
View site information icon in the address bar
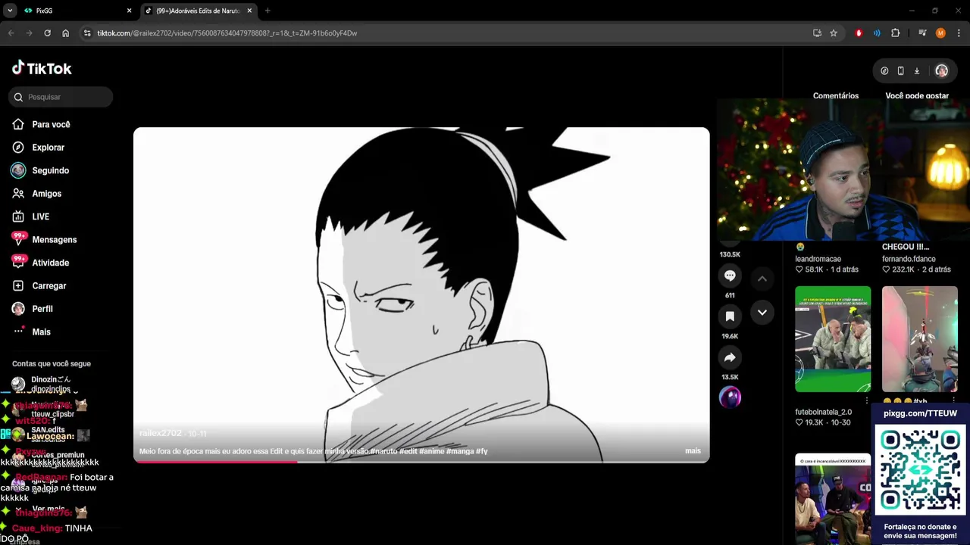point(87,33)
